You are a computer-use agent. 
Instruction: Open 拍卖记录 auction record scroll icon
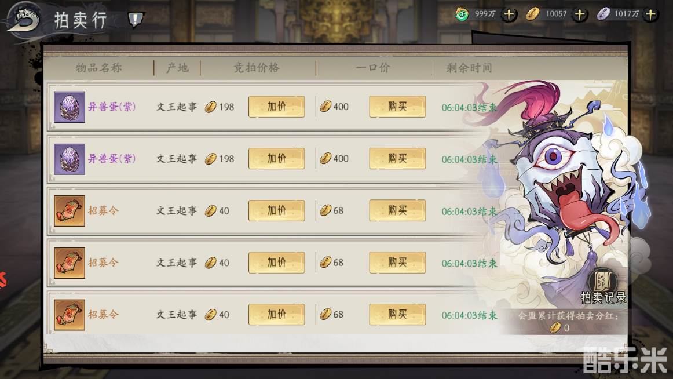tap(604, 286)
